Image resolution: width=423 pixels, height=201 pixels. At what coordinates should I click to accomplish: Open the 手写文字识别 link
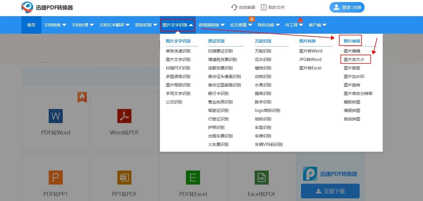(178, 93)
